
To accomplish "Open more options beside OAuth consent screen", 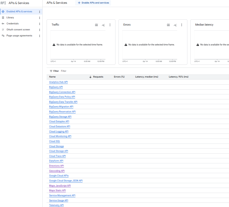I will (39, 30).
